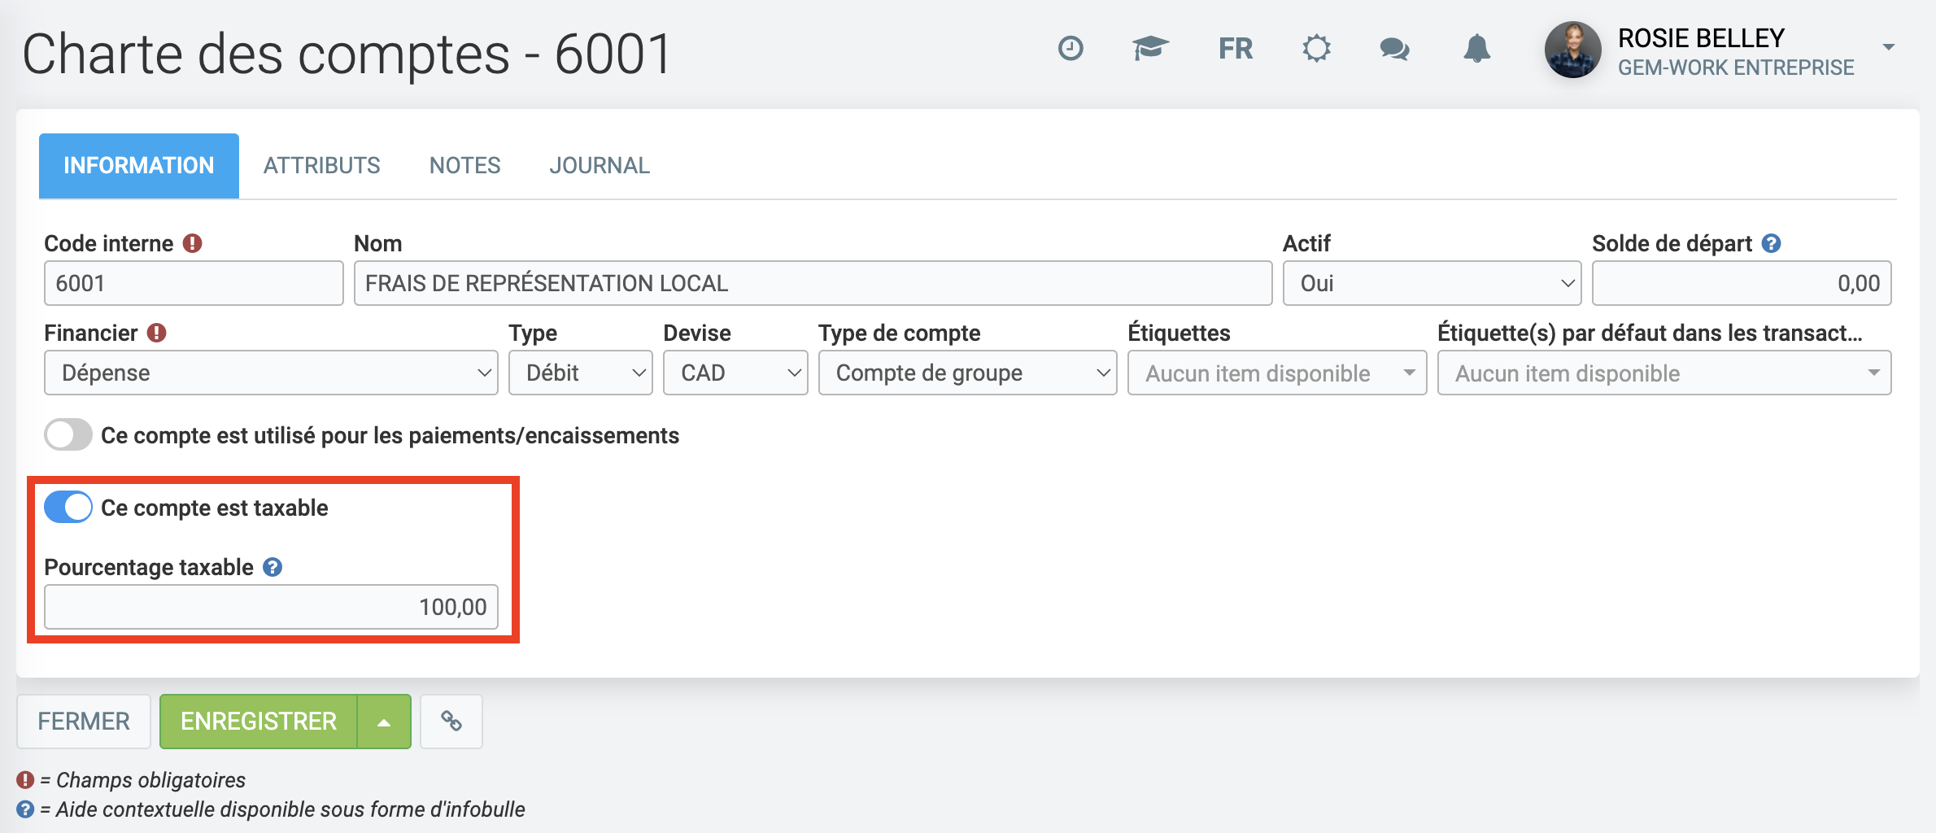Image resolution: width=1936 pixels, height=833 pixels.
Task: Toggle payments/encaissements account switch
Action: point(68,435)
